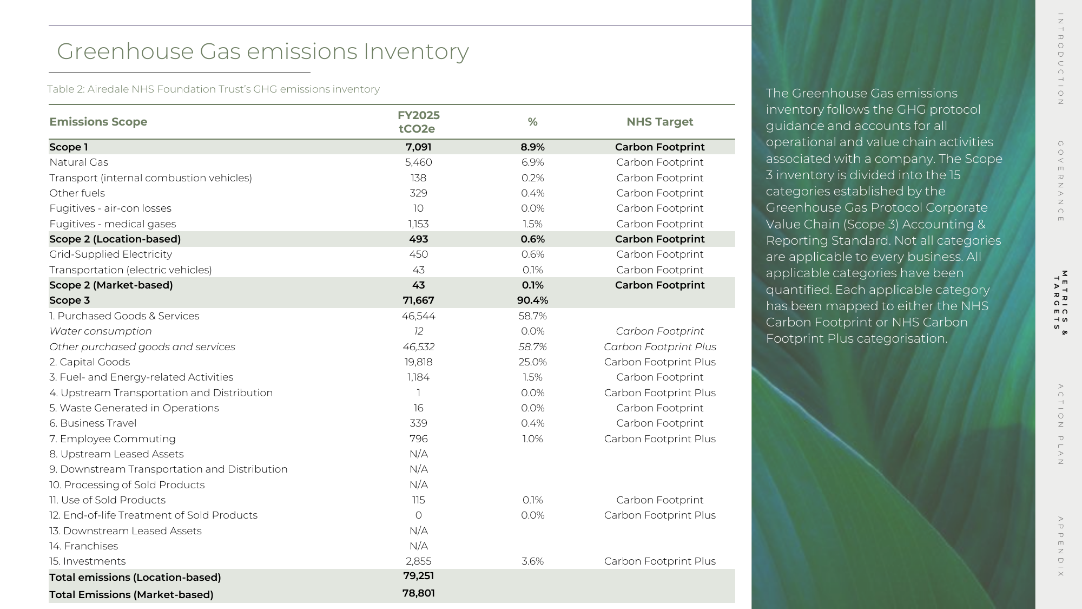Jump to the Action Plan tab
This screenshot has height=609, width=1082.
[x=1060, y=424]
